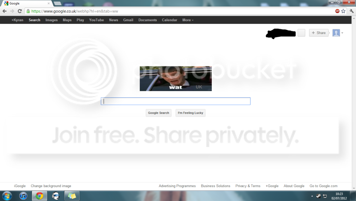
Task: Open a new tab button
Action: [x=57, y=3]
